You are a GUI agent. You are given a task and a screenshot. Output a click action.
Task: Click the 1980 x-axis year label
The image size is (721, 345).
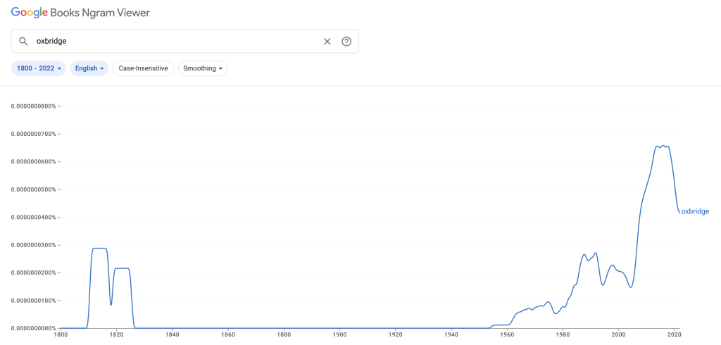click(x=563, y=335)
